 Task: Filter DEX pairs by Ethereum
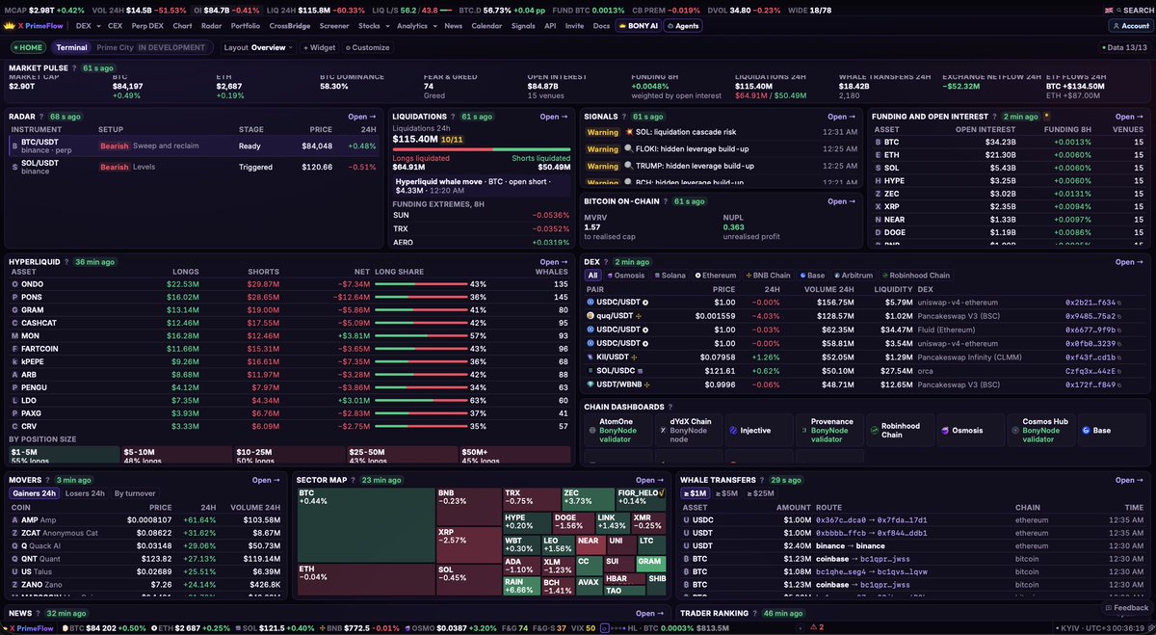click(715, 276)
